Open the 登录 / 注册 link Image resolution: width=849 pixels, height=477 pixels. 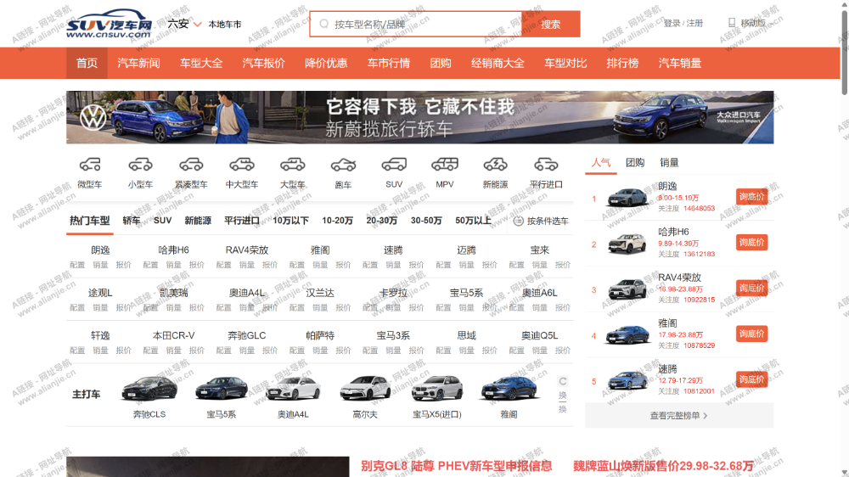click(x=683, y=23)
